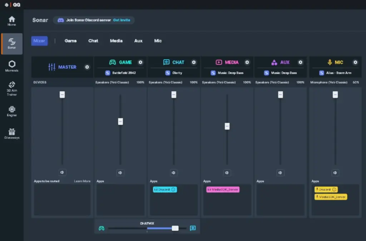
Task: Click the Discord logo icon in banner
Action: 61,20
